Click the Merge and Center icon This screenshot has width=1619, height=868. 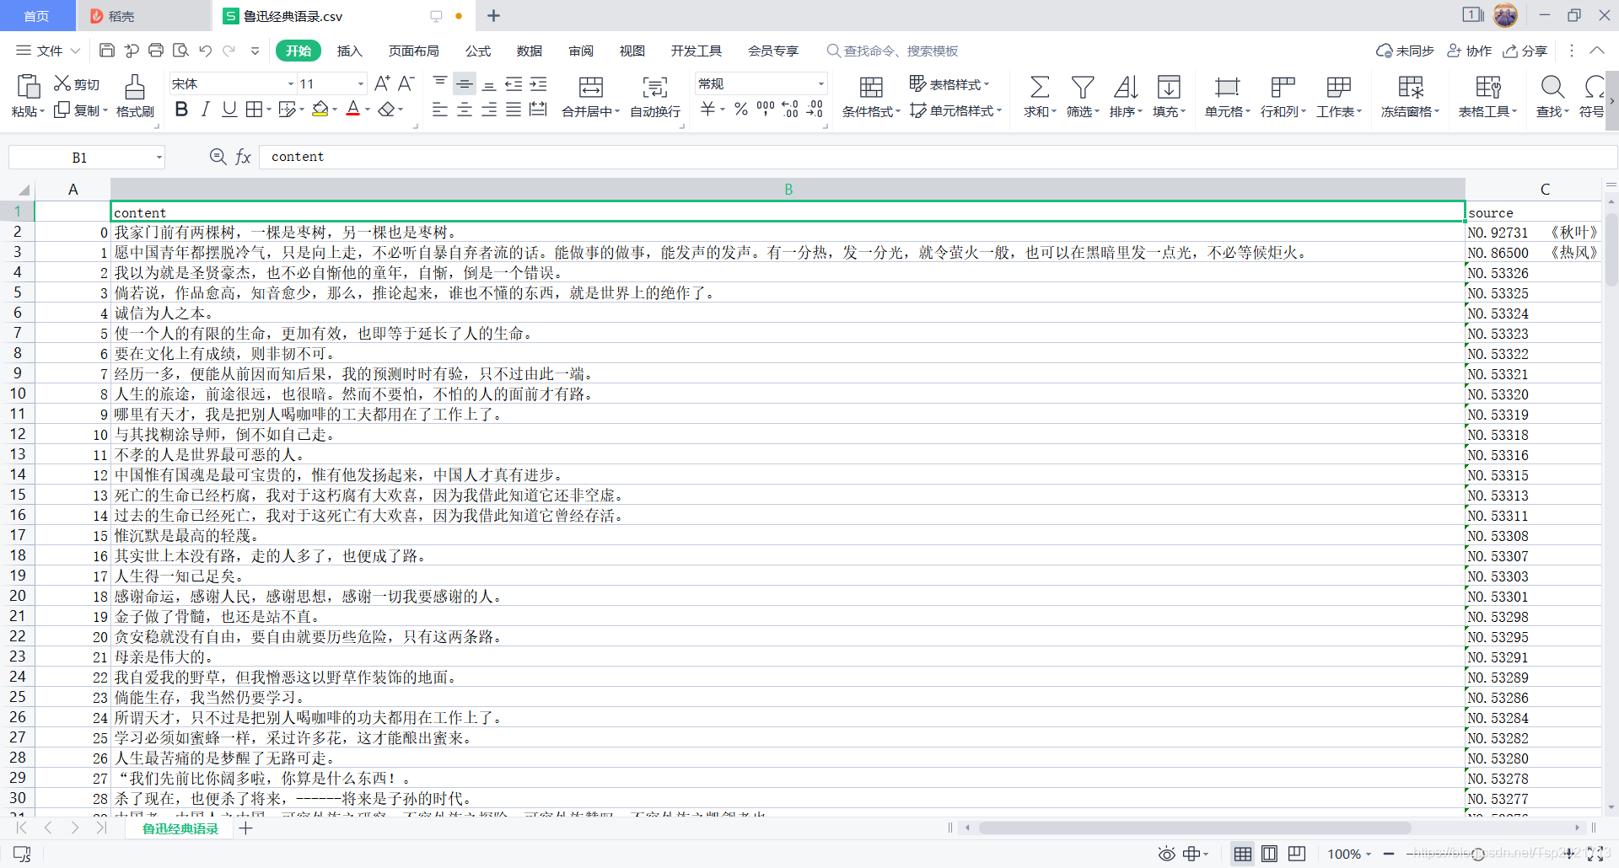tap(591, 87)
